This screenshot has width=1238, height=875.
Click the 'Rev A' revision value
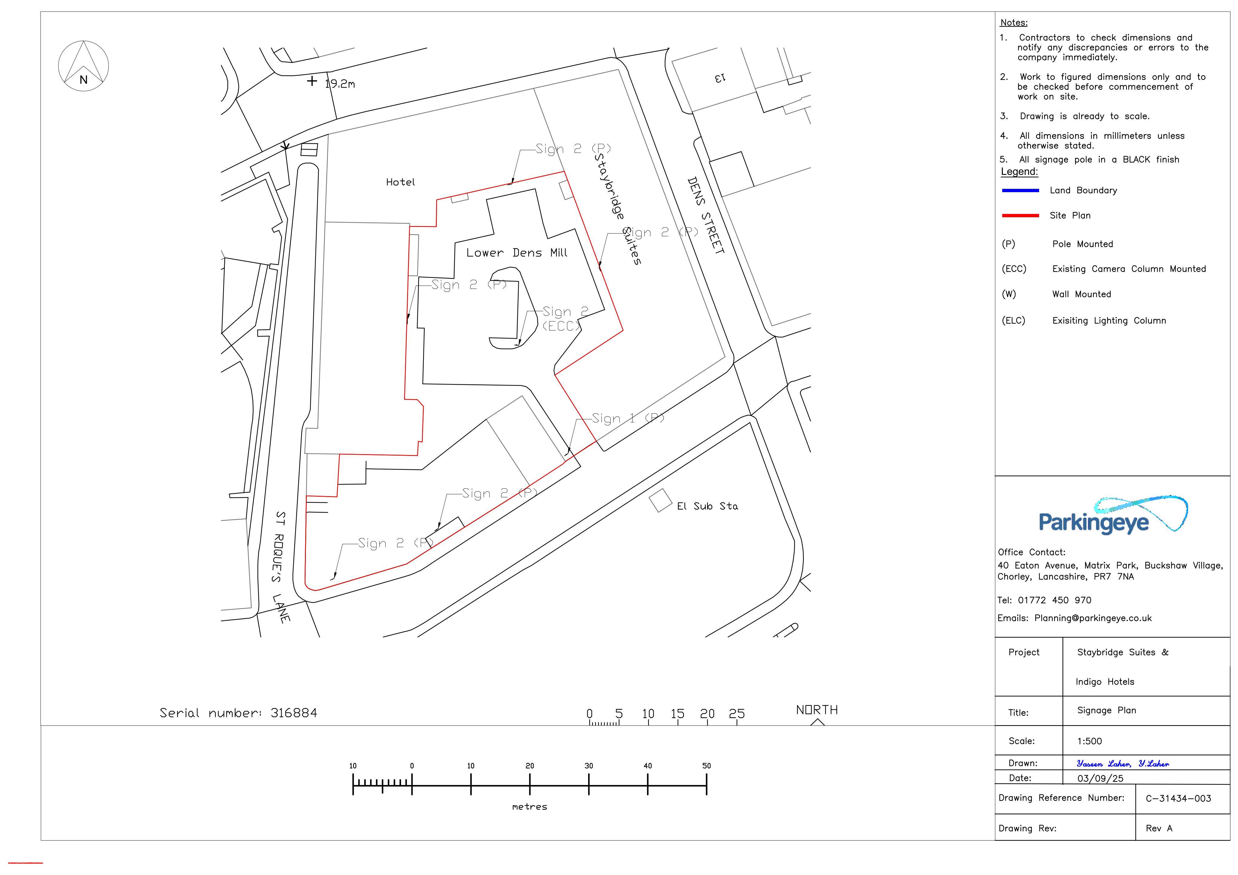pos(1159,828)
